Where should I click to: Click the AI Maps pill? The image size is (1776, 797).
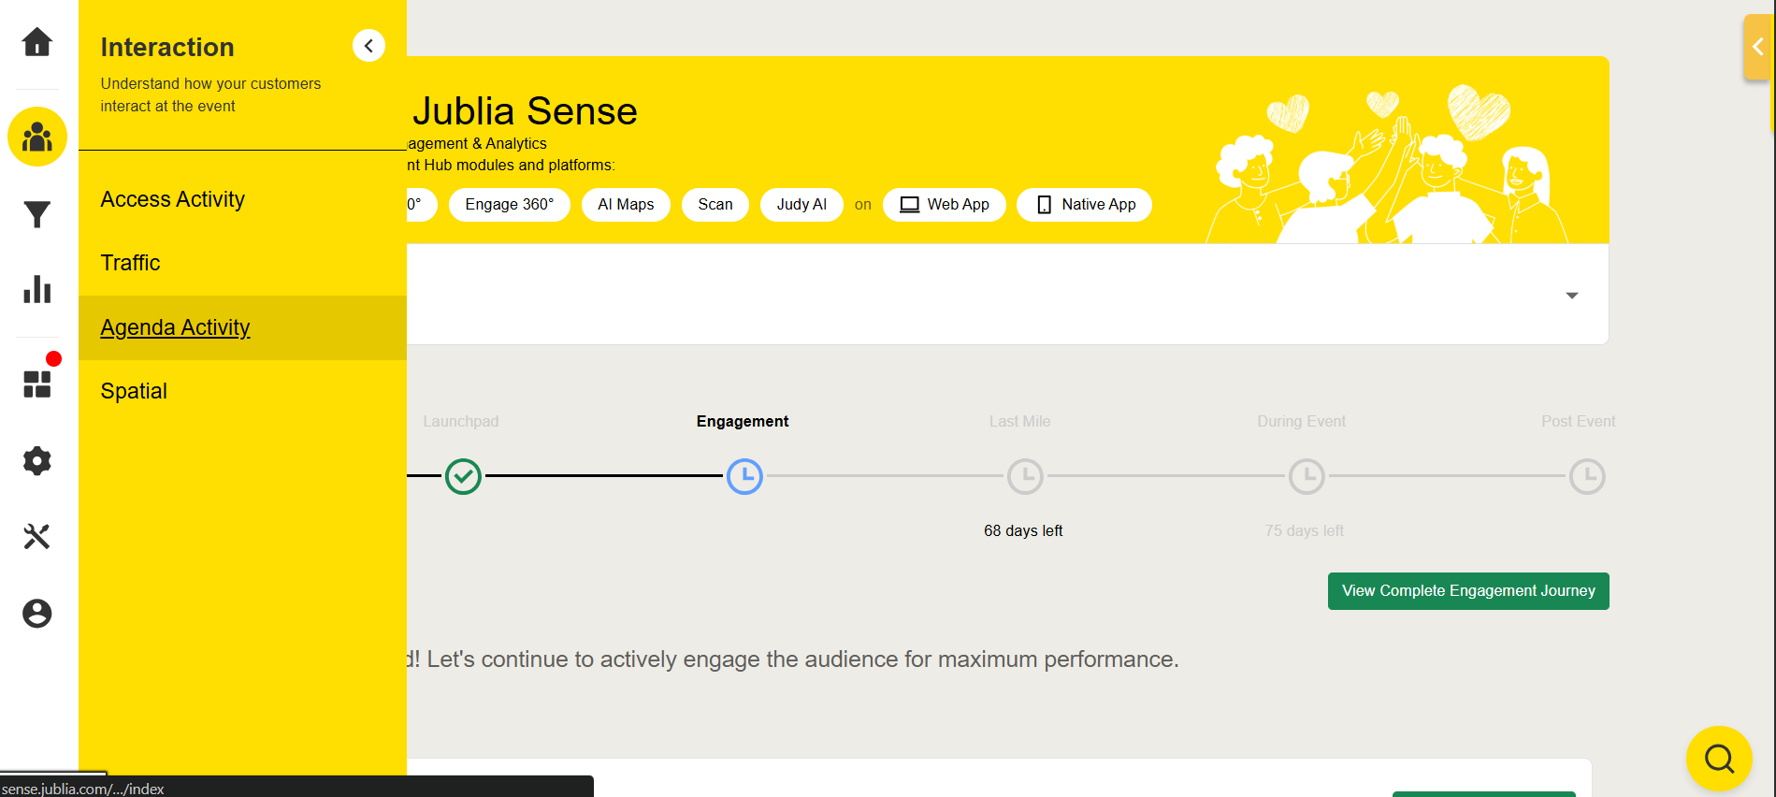tap(626, 205)
